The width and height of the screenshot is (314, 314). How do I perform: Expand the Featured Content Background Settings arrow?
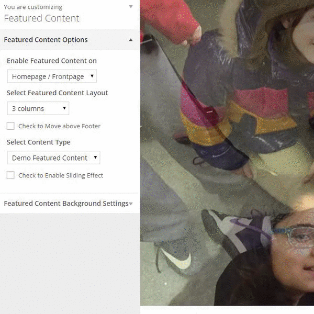click(131, 204)
